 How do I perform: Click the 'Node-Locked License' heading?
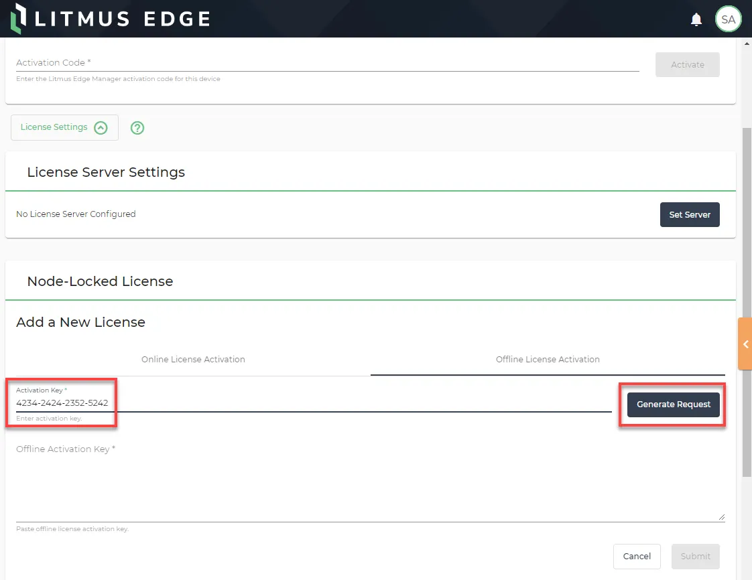pyautogui.click(x=100, y=281)
